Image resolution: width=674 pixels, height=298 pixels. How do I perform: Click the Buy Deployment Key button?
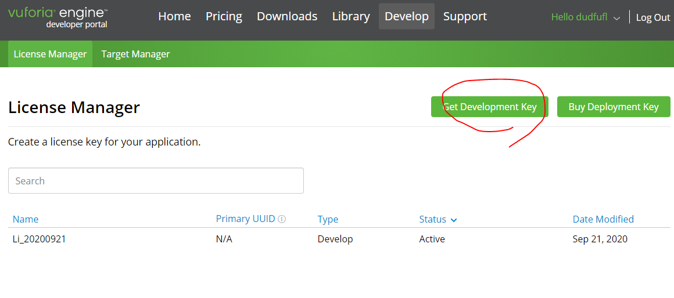click(x=614, y=107)
